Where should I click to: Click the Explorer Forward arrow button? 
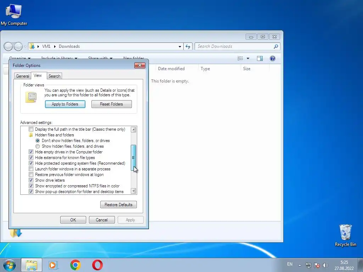[x=18, y=46]
